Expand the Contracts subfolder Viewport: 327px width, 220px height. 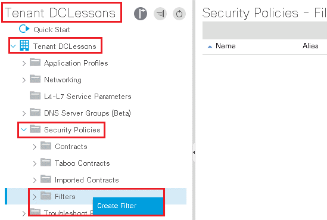[x=35, y=147]
